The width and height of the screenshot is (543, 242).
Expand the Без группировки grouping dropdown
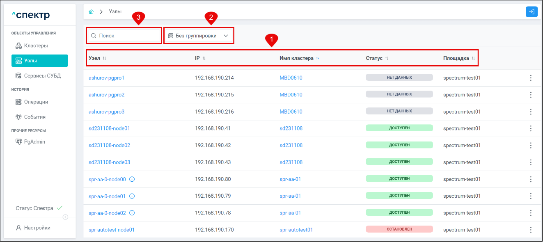click(x=199, y=36)
